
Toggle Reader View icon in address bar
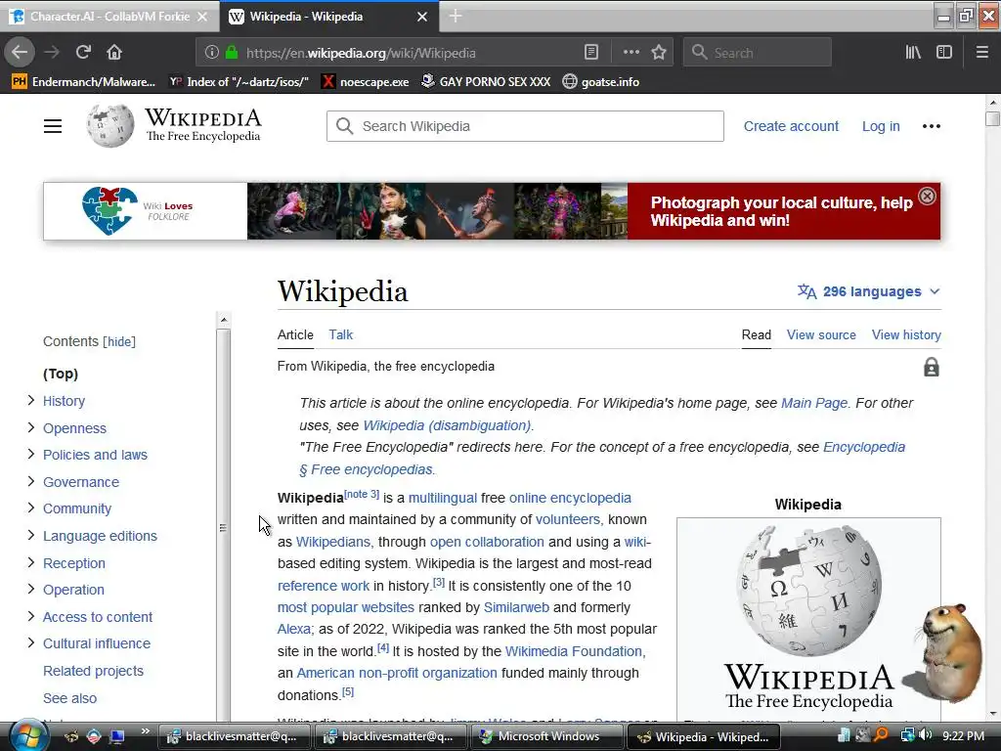pos(591,53)
